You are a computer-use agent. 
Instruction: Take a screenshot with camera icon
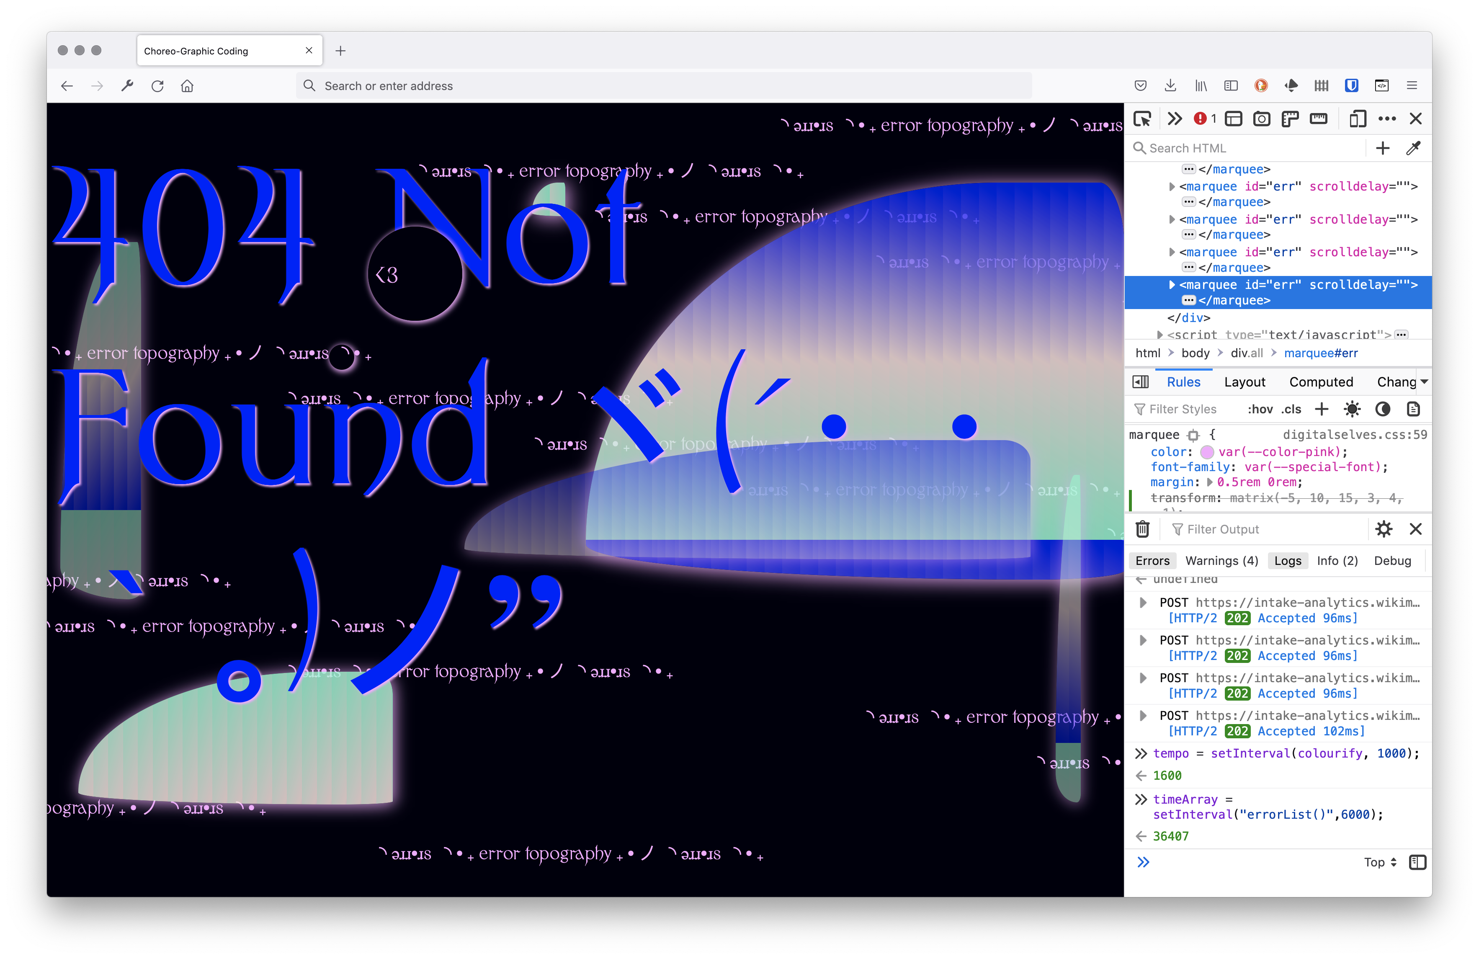[x=1261, y=119]
